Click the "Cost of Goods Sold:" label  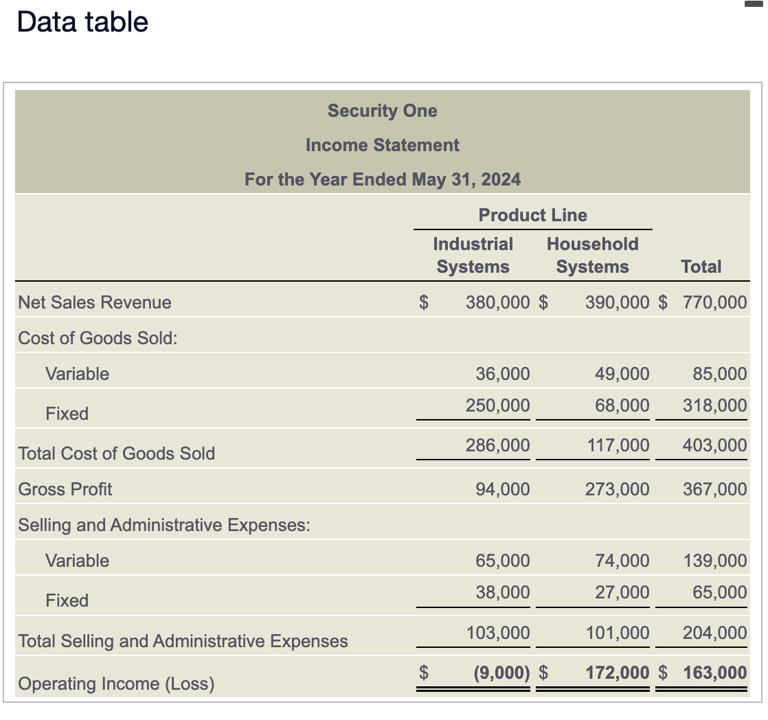click(98, 338)
